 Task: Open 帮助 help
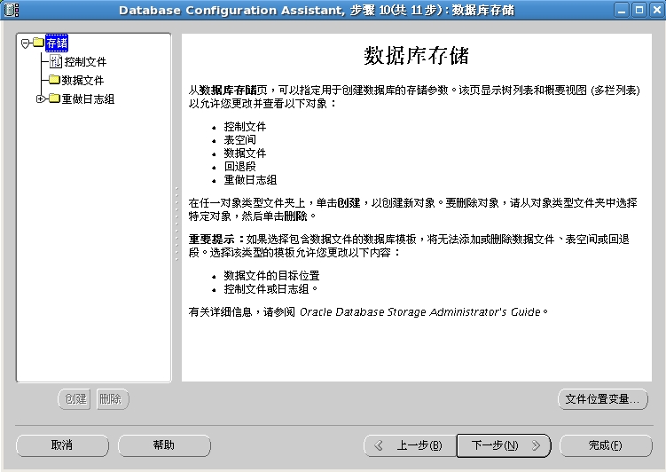[x=164, y=445]
